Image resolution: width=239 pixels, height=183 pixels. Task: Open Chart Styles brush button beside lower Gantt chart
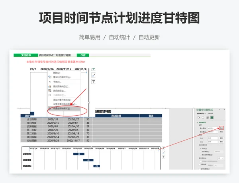(163, 152)
